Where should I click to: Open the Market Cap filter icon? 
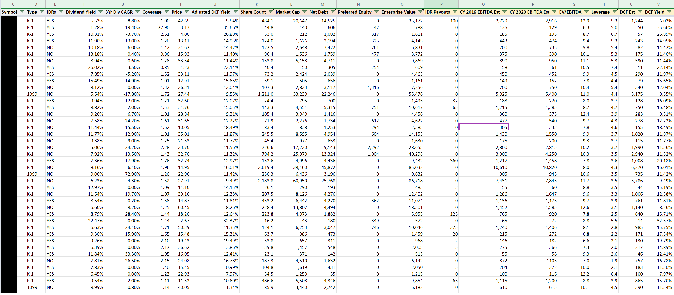(x=305, y=12)
